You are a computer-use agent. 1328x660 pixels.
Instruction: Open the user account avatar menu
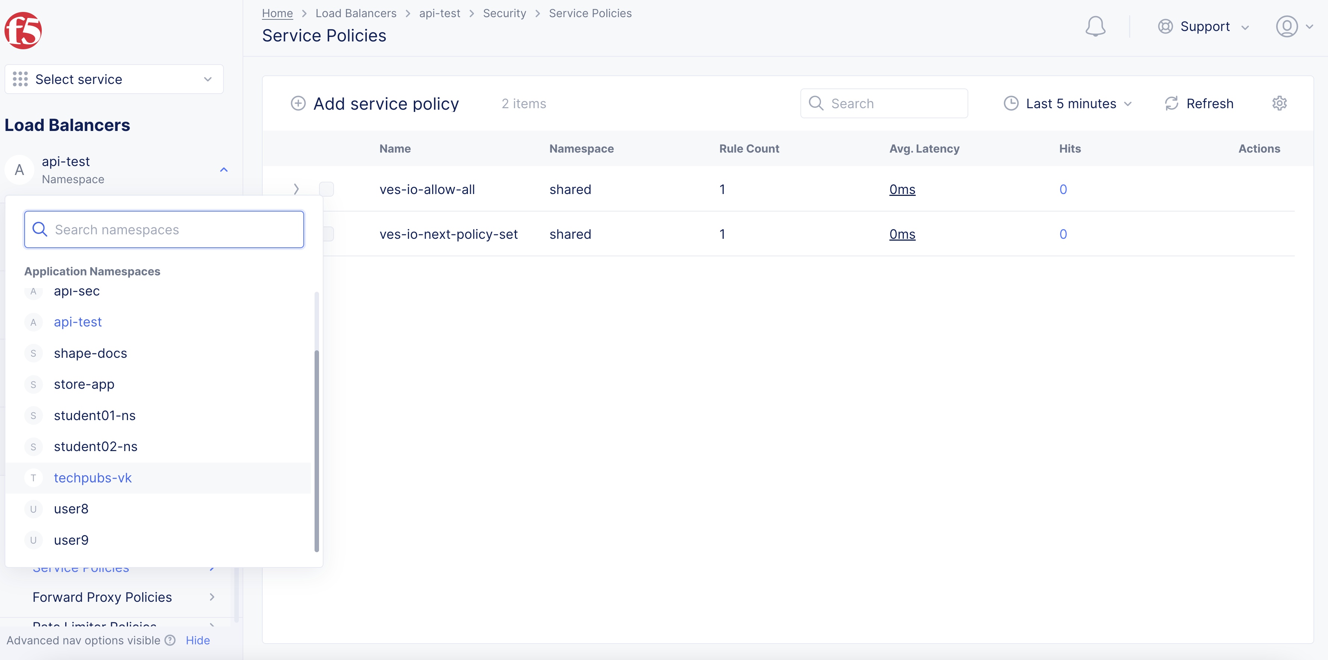pyautogui.click(x=1288, y=26)
